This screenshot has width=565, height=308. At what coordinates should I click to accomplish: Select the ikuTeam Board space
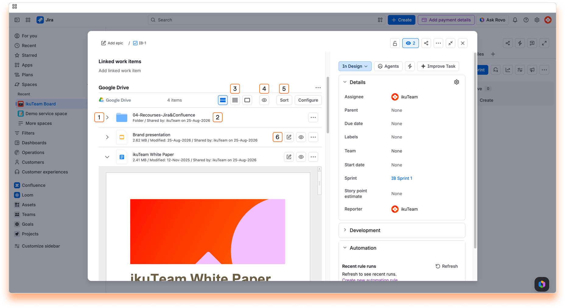(x=40, y=104)
